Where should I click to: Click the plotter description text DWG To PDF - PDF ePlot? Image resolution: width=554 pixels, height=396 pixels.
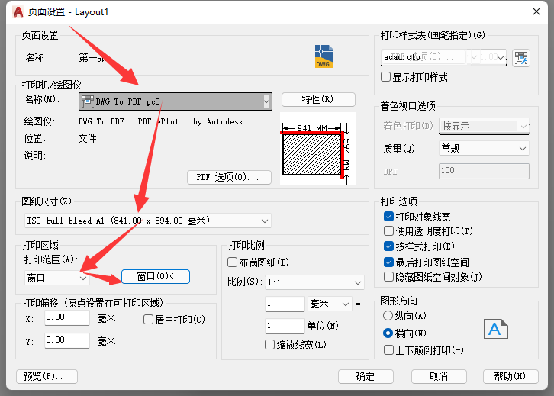[x=161, y=121]
